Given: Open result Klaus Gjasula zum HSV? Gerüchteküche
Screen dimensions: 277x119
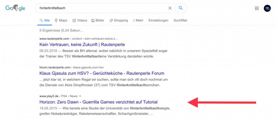Looking at the screenshot, I should (102, 73).
